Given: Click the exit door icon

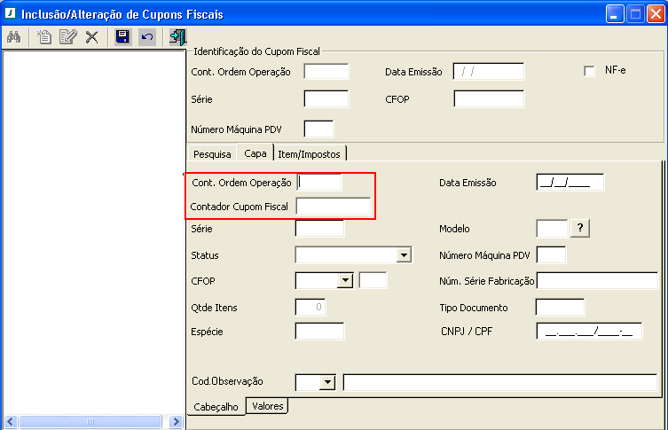Looking at the screenshot, I should click(x=177, y=37).
